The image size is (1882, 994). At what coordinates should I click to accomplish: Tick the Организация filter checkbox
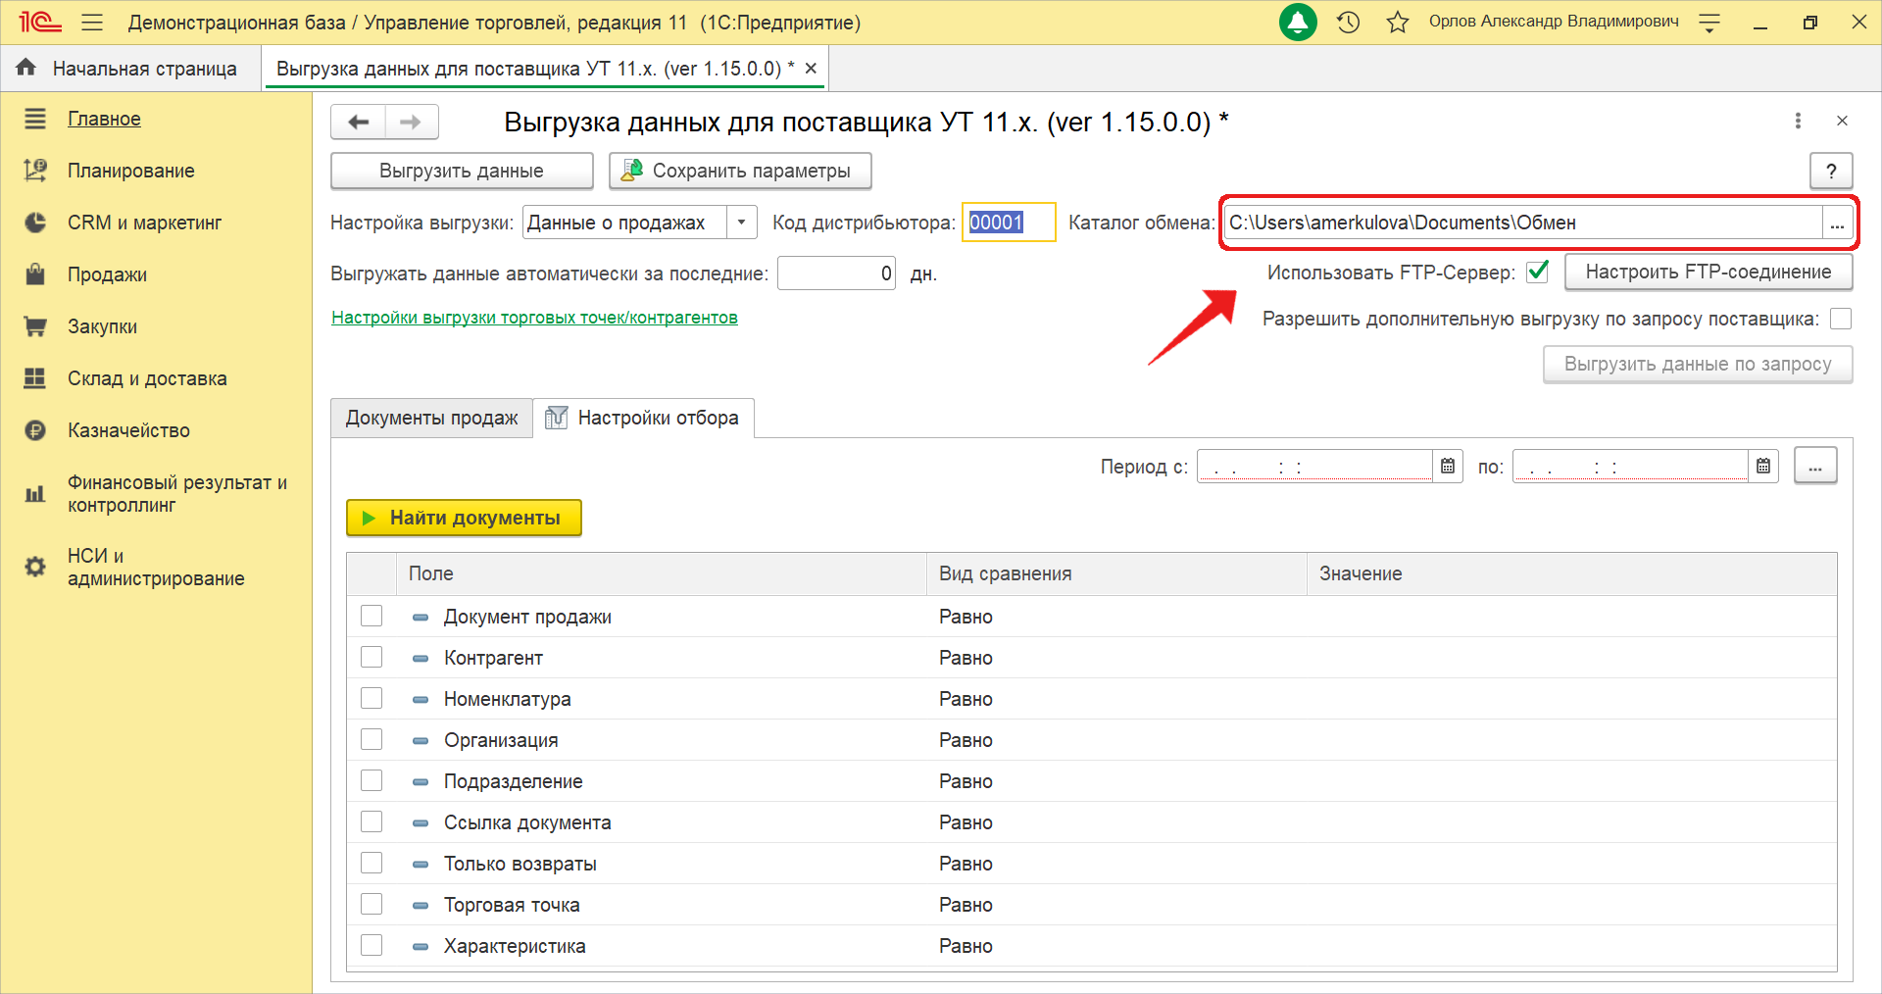371,739
